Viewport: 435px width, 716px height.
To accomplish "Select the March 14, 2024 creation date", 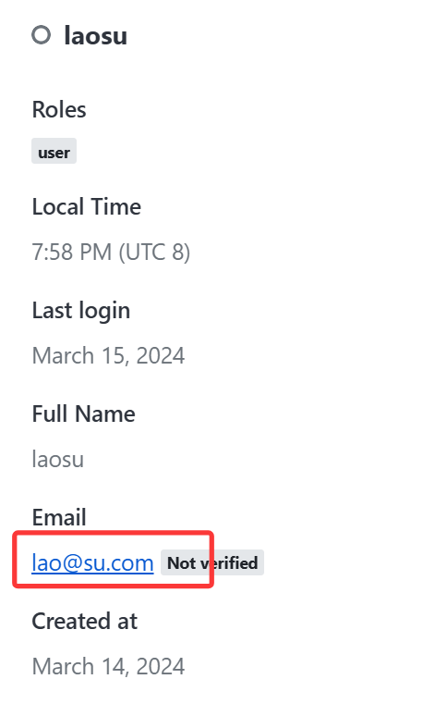I will (108, 666).
